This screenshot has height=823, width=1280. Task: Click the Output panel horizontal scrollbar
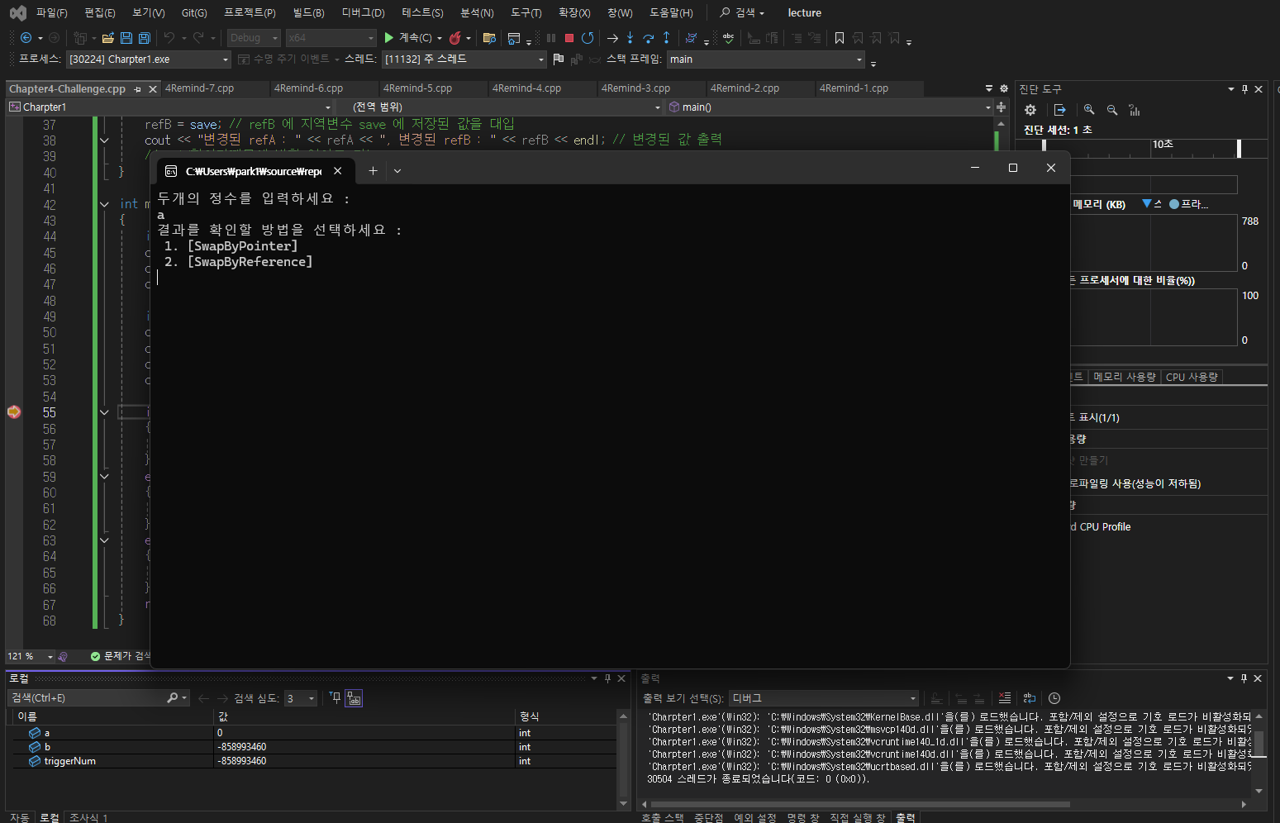[x=859, y=804]
